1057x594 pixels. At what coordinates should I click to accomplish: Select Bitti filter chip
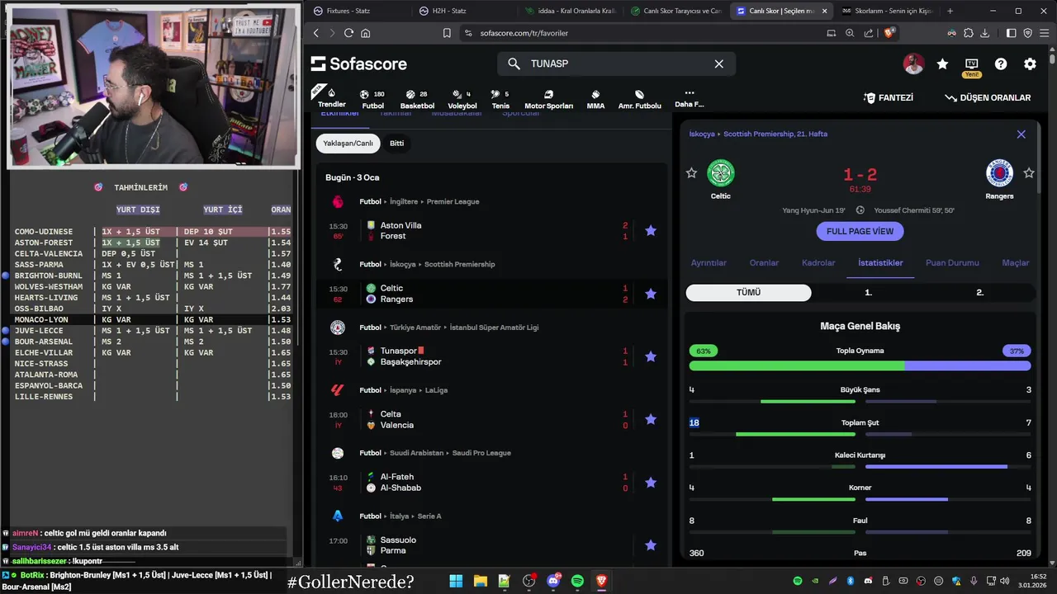[x=397, y=144]
